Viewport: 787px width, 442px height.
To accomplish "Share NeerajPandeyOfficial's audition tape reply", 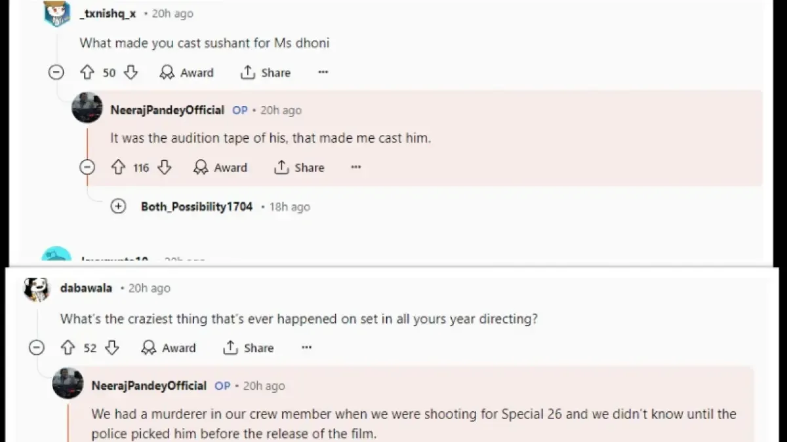I will (x=299, y=168).
